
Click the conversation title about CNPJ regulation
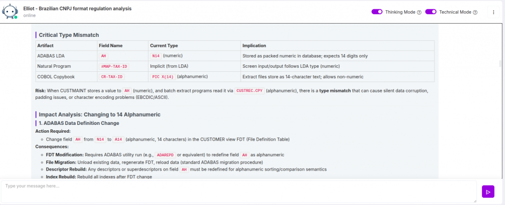point(77,8)
